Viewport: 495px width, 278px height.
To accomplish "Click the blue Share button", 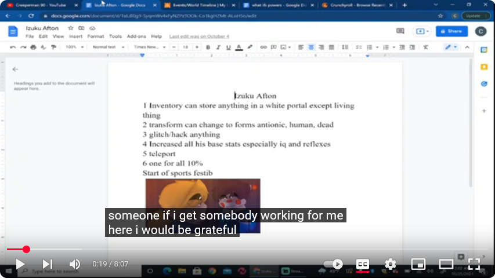I will [x=451, y=31].
